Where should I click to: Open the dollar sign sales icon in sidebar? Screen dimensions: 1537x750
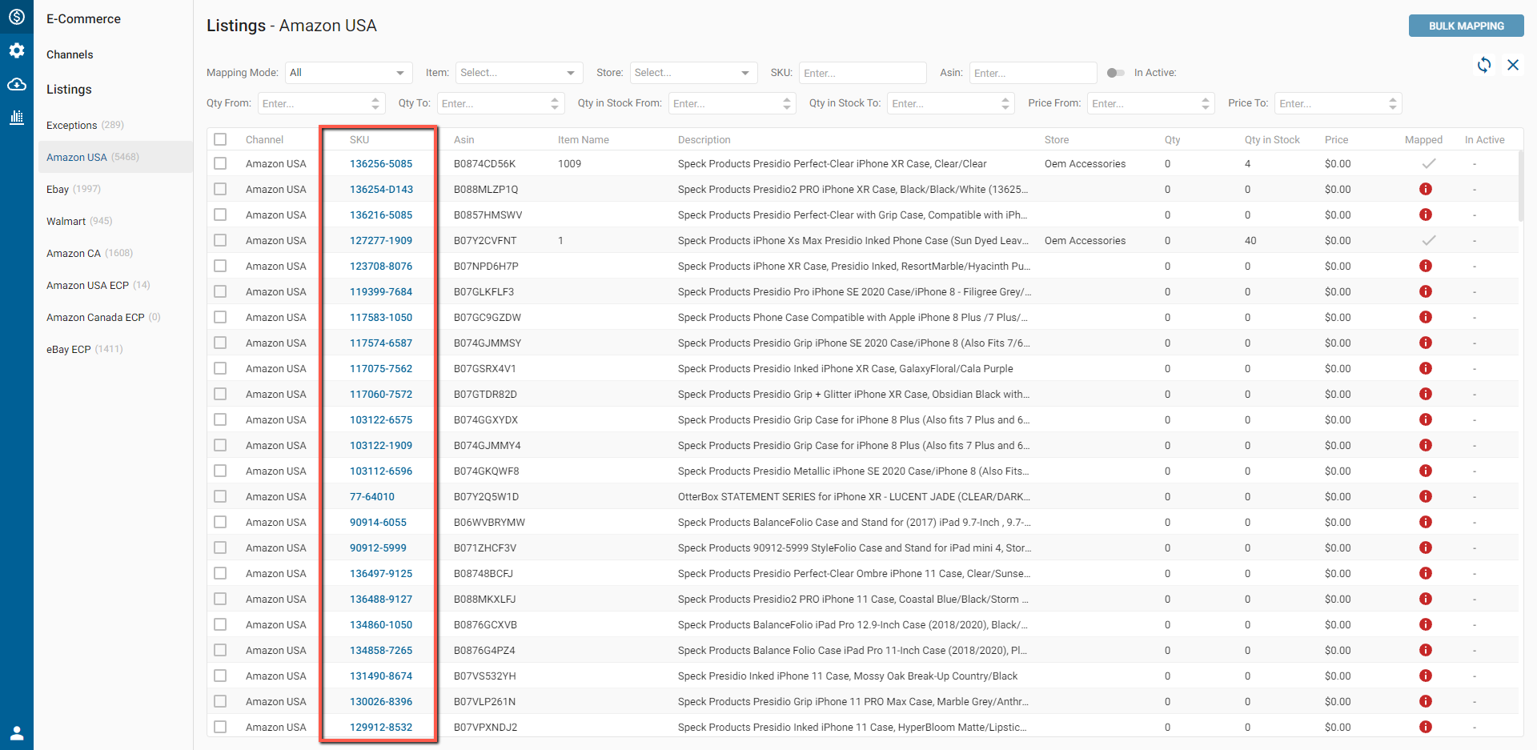(17, 17)
